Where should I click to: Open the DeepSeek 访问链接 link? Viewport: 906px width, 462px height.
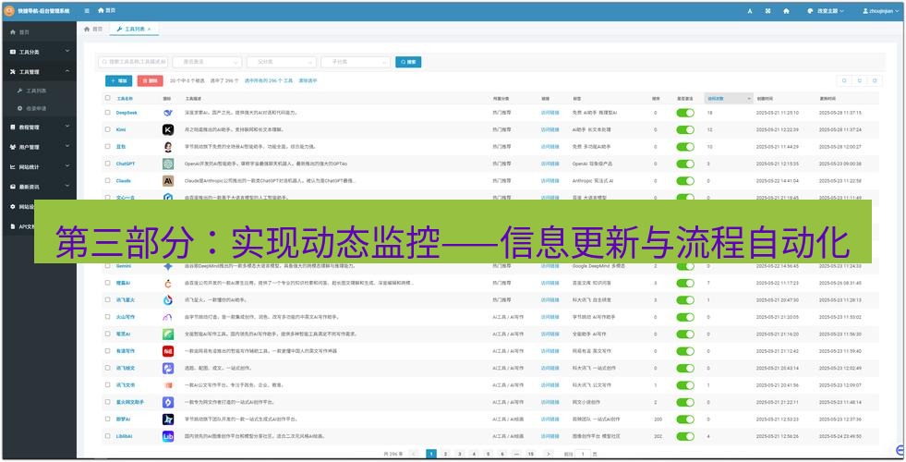(x=550, y=113)
